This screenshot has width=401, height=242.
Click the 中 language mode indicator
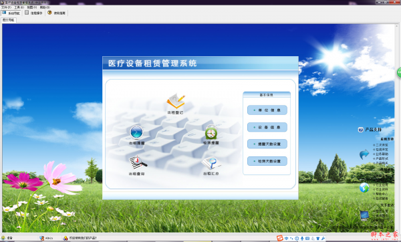point(286,239)
